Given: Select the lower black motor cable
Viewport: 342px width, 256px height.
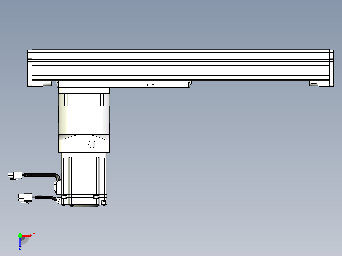Looking at the screenshot, I should [x=46, y=197].
